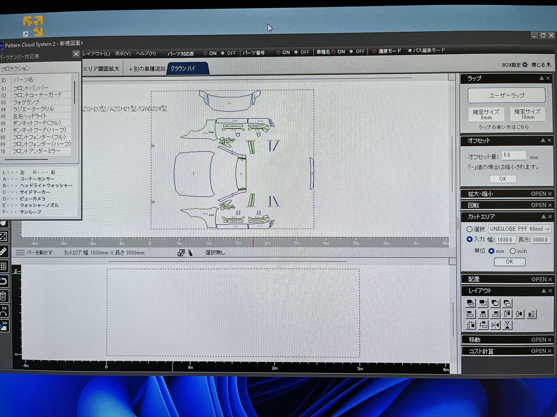Click the オフセット量 input field
Viewport: 557px width, 417px height.
514,155
